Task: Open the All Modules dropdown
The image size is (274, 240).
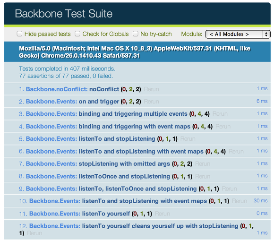Action: (x=238, y=34)
